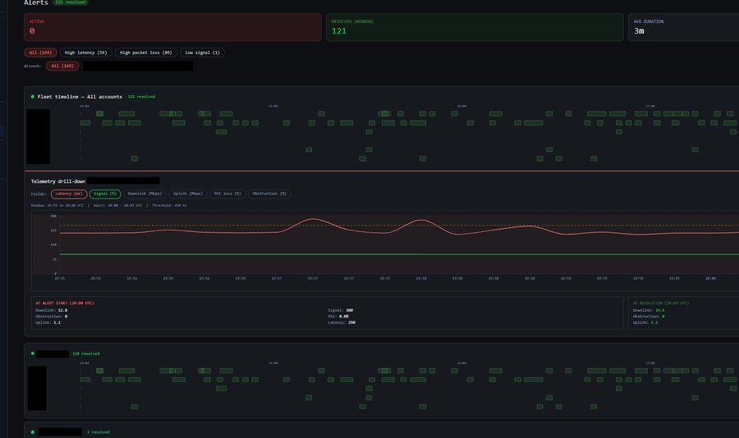Click 121 resolved label in Fleet timeline header
Image resolution: width=739 pixels, height=438 pixels.
(x=141, y=97)
